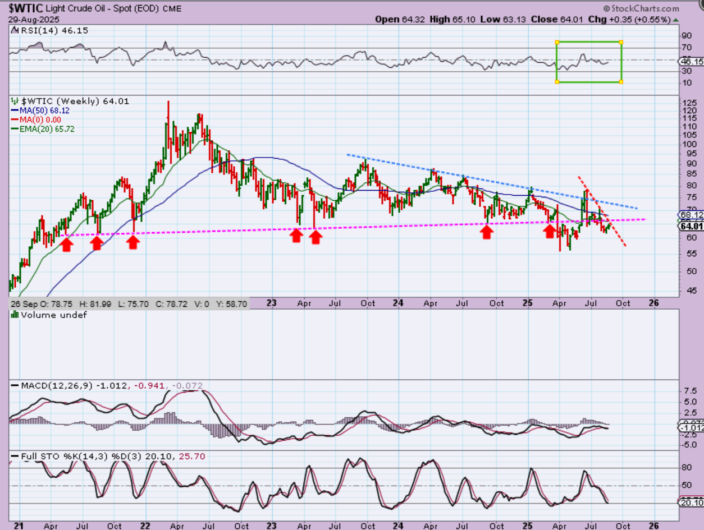Image resolution: width=704 pixels, height=530 pixels.
Task: Click the top-left handle of green rectangle
Action: tap(557, 42)
